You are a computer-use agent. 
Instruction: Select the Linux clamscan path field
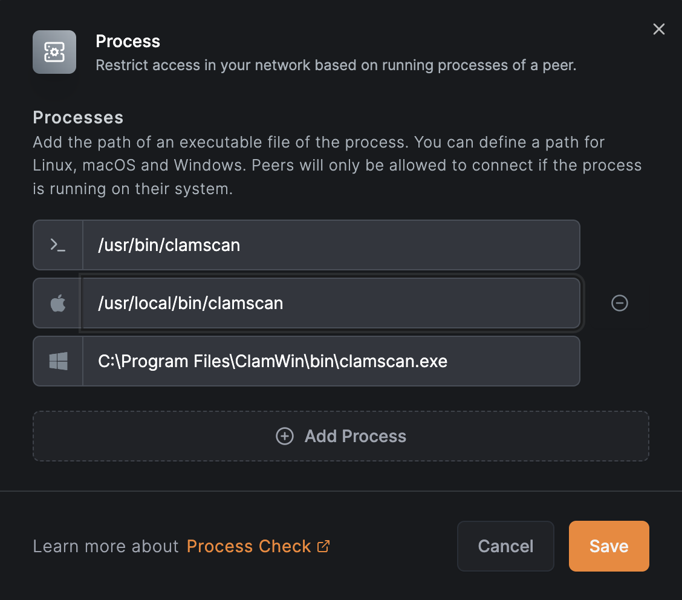tap(333, 245)
